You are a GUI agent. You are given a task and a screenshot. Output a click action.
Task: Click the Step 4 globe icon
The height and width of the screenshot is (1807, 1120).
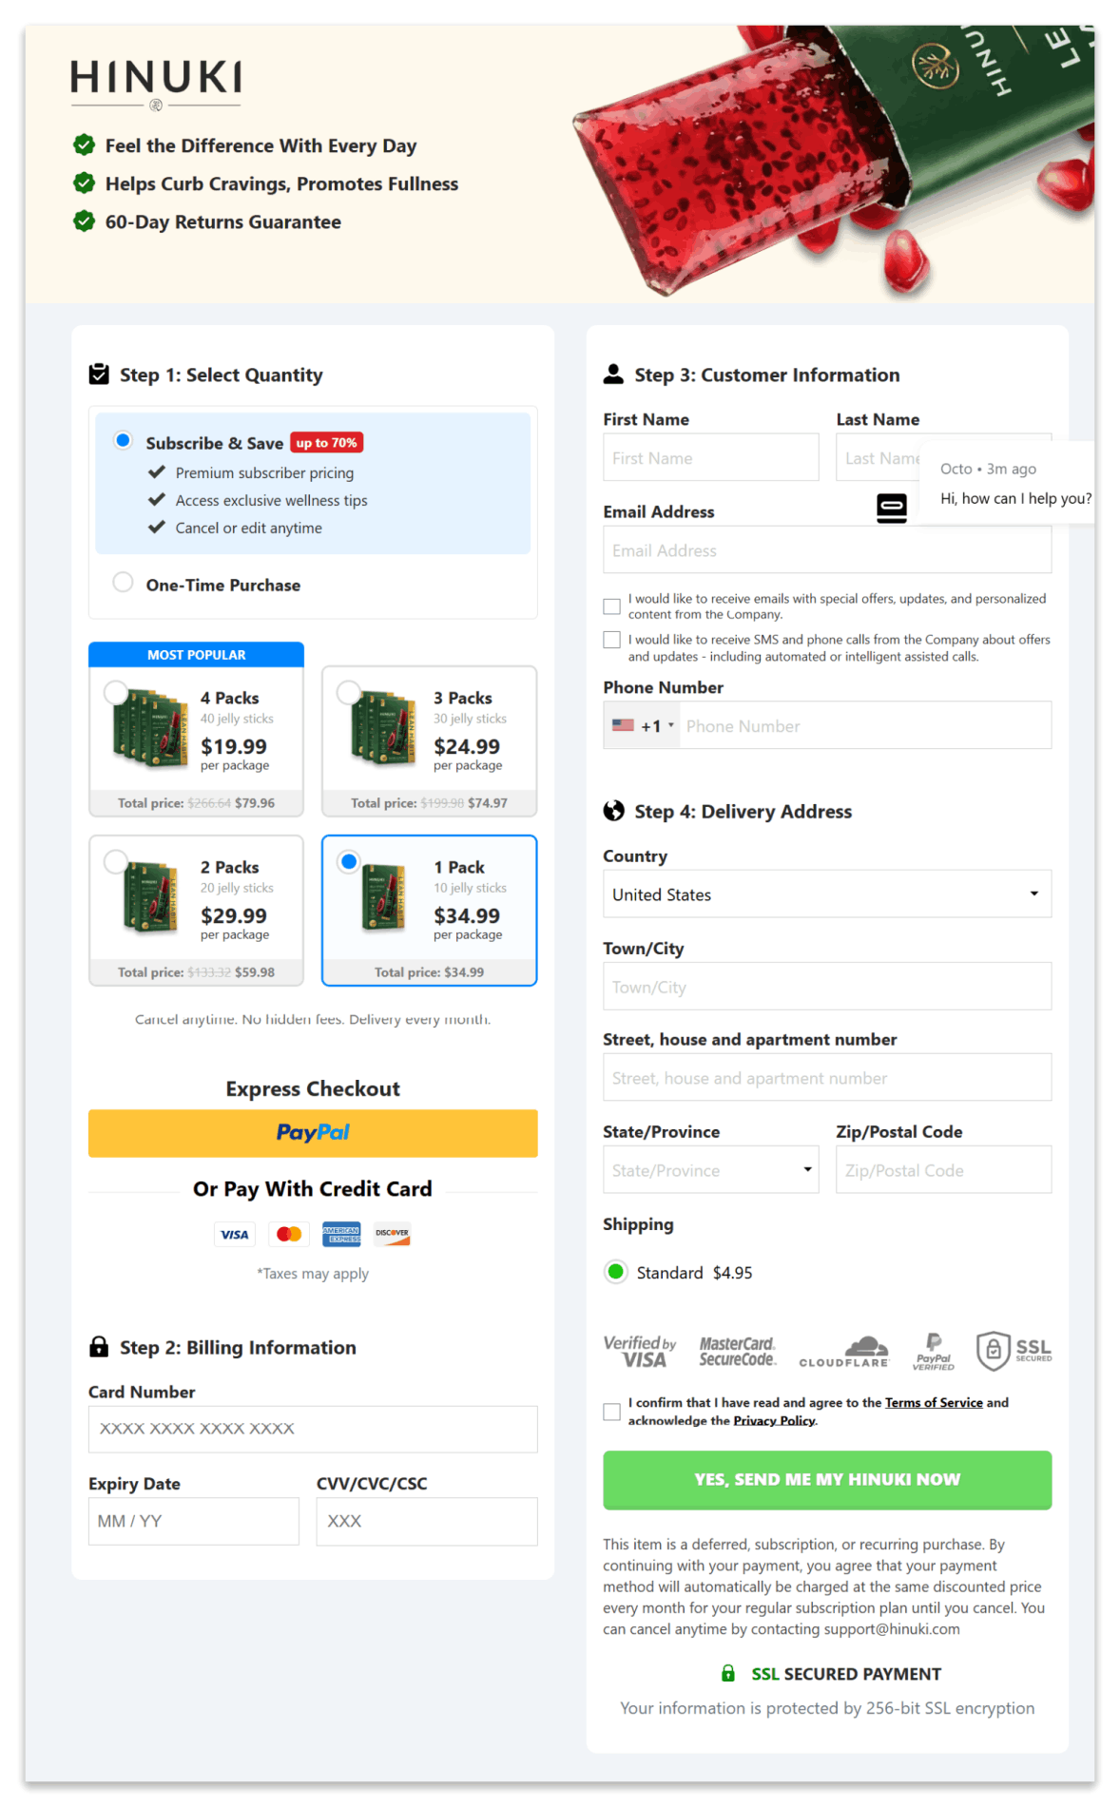(x=614, y=811)
